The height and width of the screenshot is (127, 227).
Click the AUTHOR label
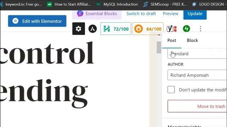[176, 64]
